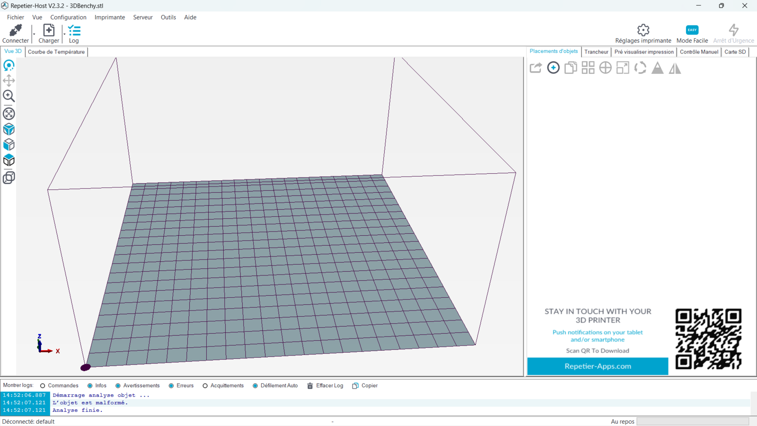Open the Repetier-Apps.com link
The width and height of the screenshot is (757, 426).
598,366
